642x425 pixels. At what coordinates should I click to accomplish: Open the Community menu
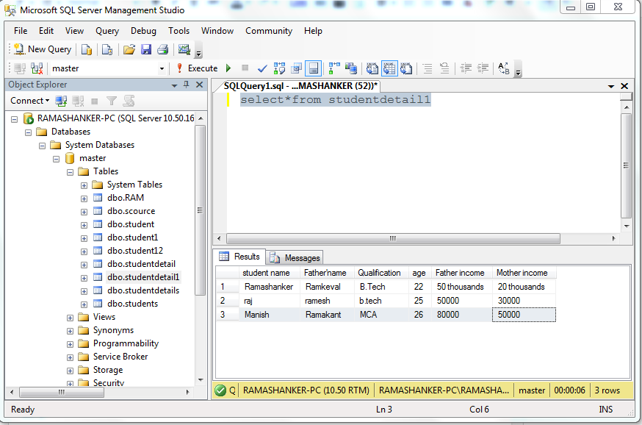[x=269, y=31]
